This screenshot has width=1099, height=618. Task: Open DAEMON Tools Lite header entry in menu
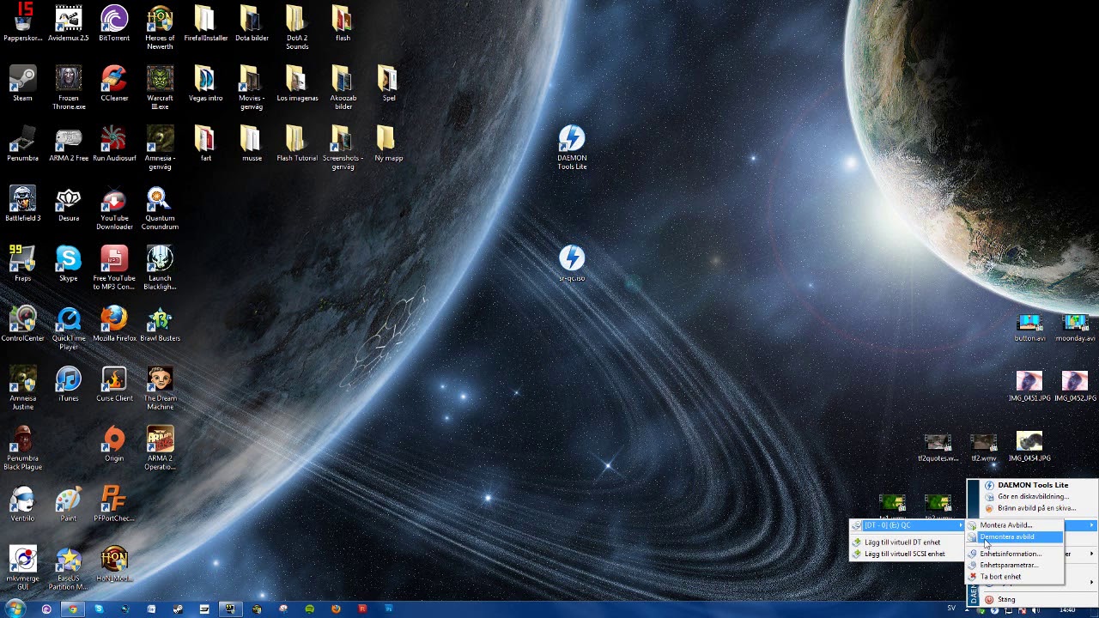click(1039, 485)
